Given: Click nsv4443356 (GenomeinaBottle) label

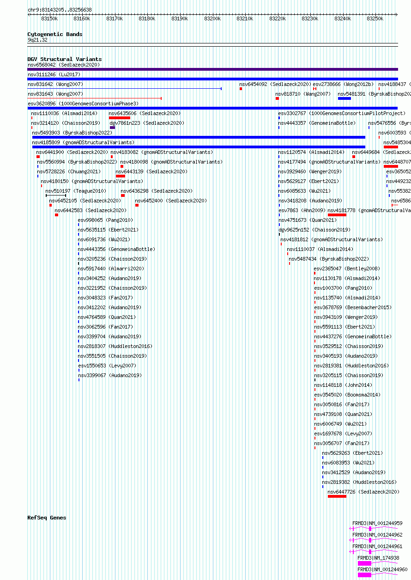Looking at the screenshot, I should pyautogui.click(x=116, y=249).
